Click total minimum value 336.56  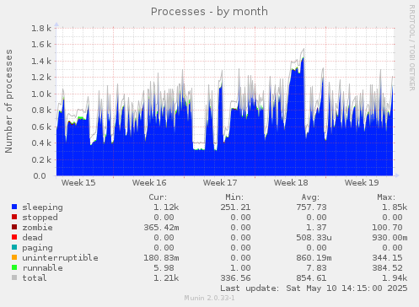pos(235,278)
